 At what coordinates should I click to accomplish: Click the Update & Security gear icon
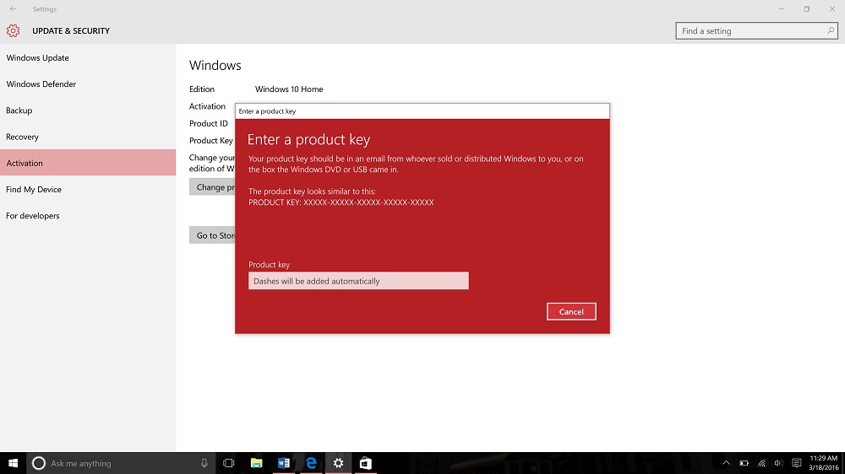[13, 30]
